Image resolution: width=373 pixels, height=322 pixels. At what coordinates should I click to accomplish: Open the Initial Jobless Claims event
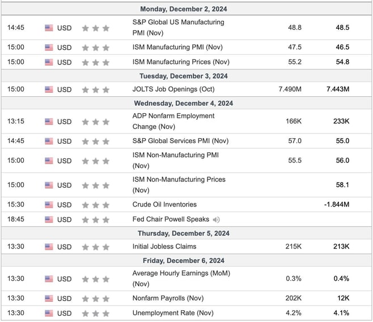tap(164, 246)
